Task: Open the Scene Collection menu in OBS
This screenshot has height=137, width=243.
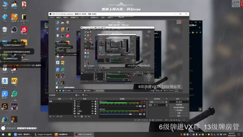Action: pyautogui.click(x=94, y=18)
